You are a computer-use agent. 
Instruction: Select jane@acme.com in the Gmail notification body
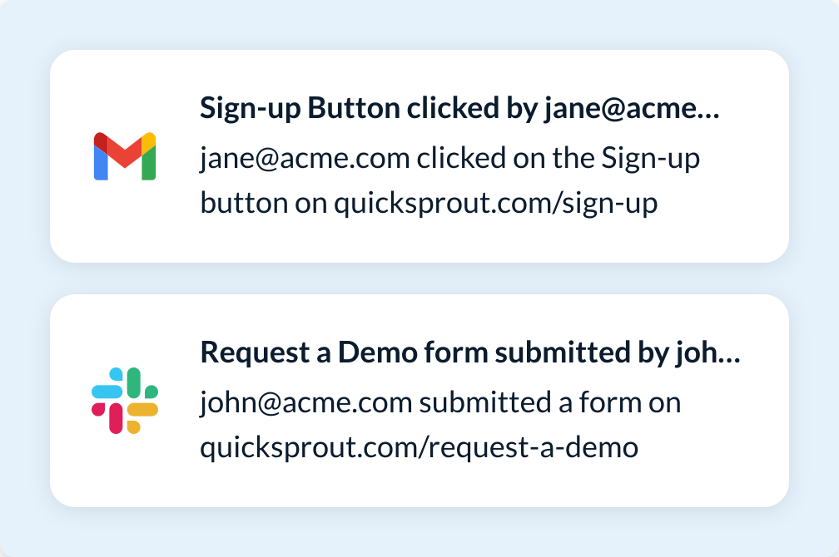coord(305,159)
